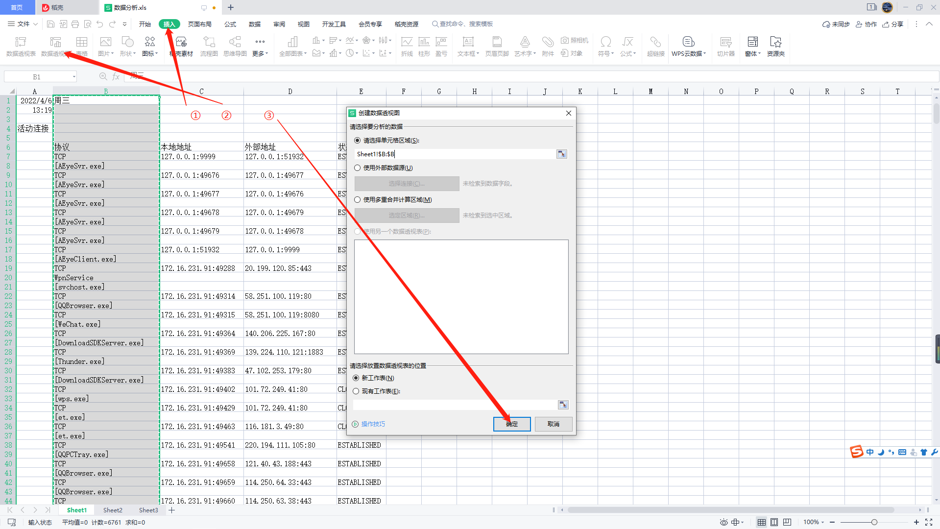Open WPS Cloud Data (WPS云数据)
Image resolution: width=940 pixels, height=529 pixels.
(689, 47)
